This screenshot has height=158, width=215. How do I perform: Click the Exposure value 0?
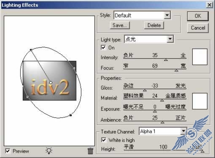[155, 107]
